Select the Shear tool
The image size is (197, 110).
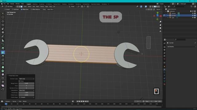(x=3, y=86)
